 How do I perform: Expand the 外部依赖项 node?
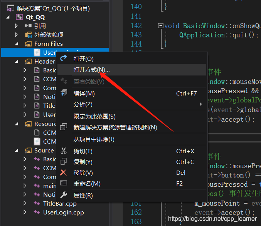point(16,35)
